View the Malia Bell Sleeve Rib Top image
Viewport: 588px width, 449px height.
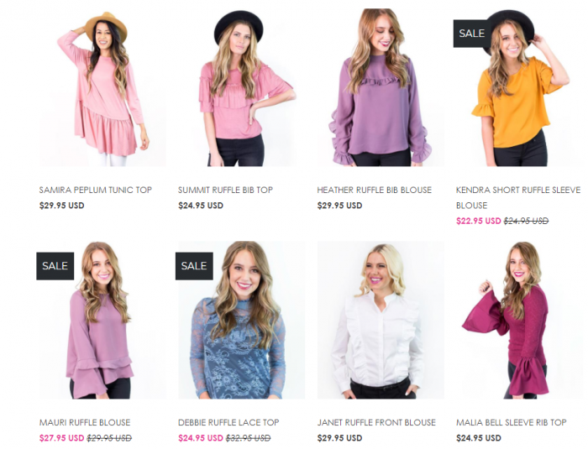click(520, 320)
